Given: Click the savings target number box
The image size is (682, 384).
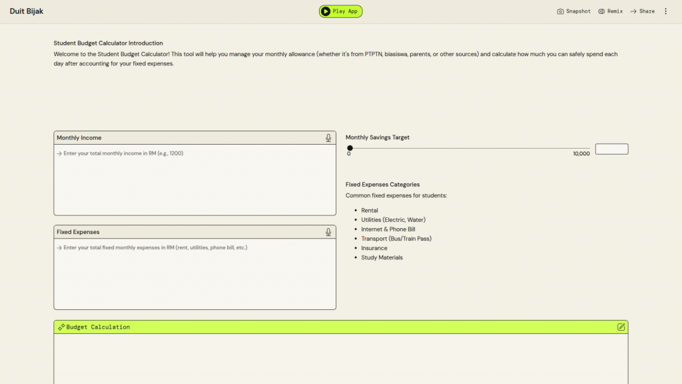Looking at the screenshot, I should [x=611, y=149].
